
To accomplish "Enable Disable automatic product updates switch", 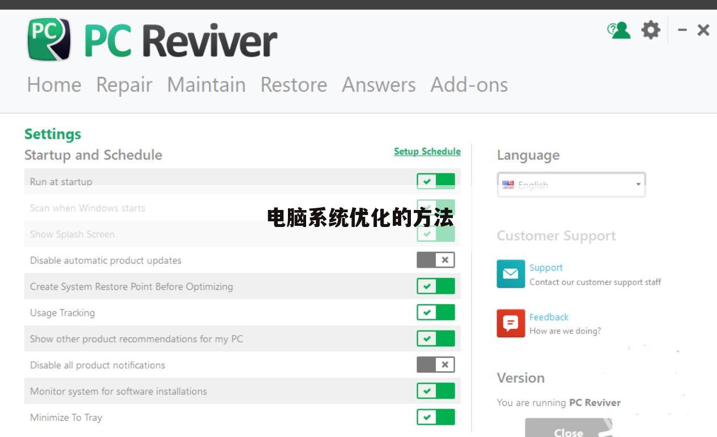I will coord(436,260).
